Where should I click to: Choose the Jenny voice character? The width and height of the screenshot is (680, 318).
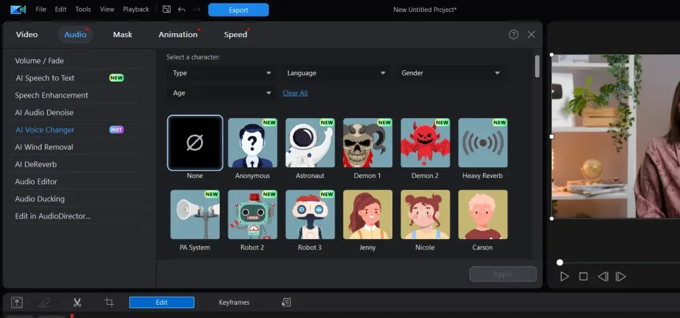pos(368,214)
